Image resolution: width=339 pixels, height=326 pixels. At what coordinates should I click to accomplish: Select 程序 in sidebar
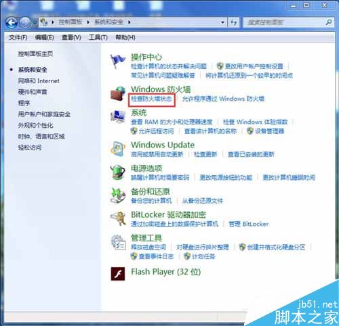click(x=24, y=103)
